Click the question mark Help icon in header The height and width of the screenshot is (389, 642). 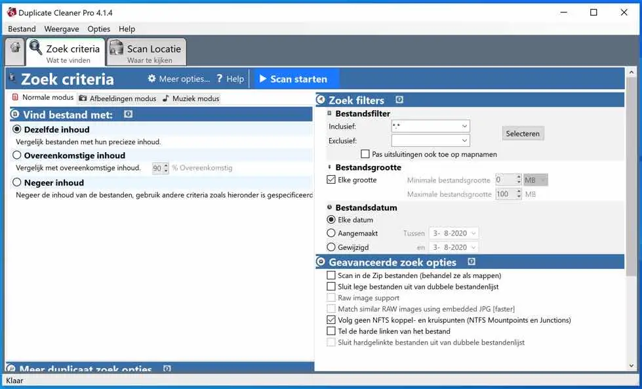coord(220,79)
